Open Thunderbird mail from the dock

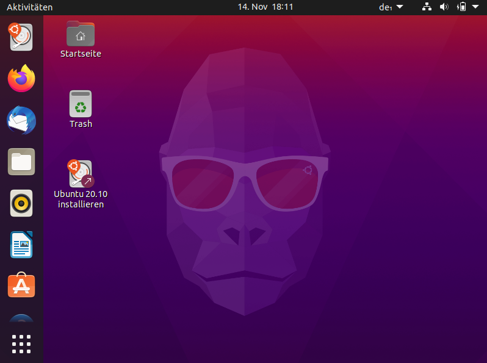pos(21,120)
